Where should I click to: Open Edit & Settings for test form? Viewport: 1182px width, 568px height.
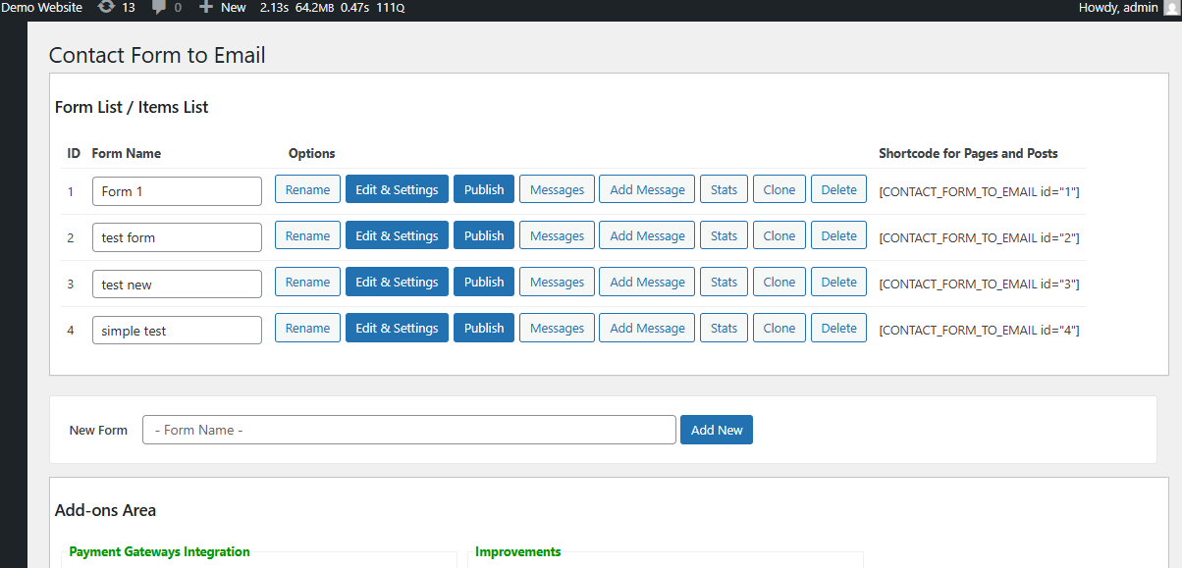(397, 236)
